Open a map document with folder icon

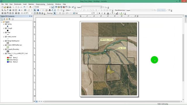click(x=5, y=7)
